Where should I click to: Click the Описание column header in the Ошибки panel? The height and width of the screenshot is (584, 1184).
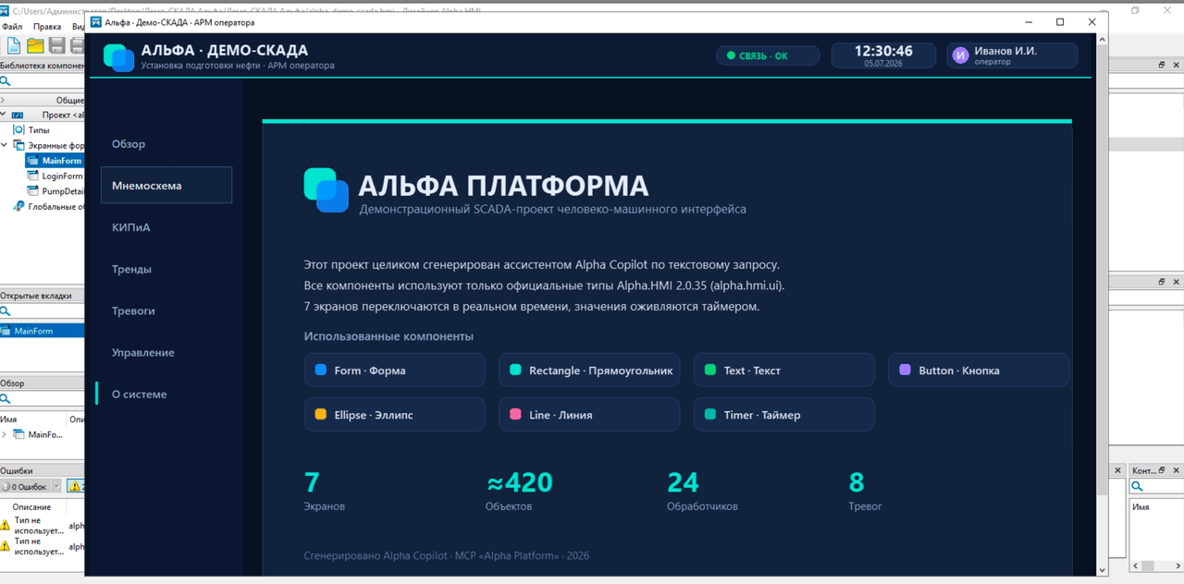(31, 507)
